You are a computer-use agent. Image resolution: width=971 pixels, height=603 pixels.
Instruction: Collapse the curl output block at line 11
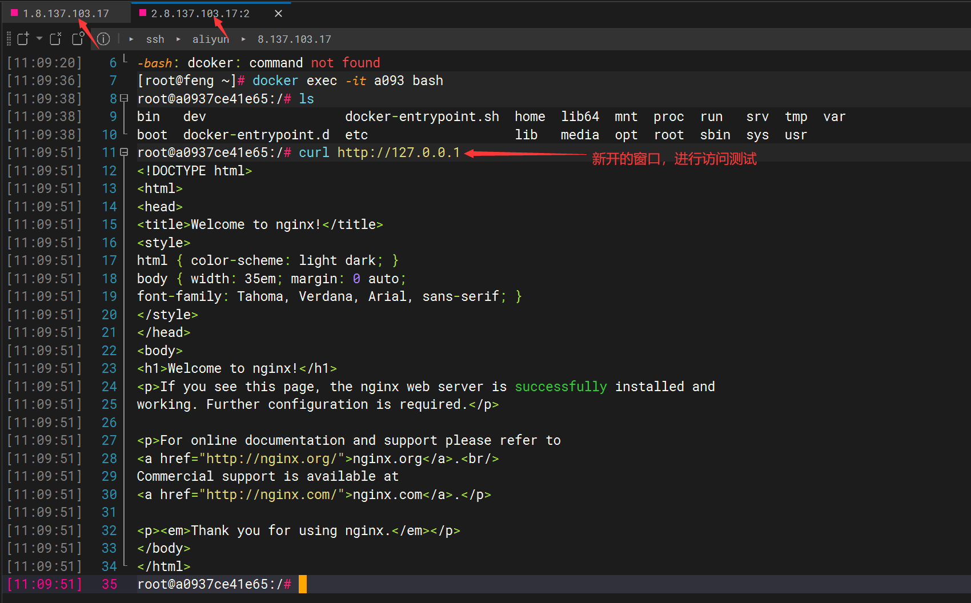pos(124,152)
